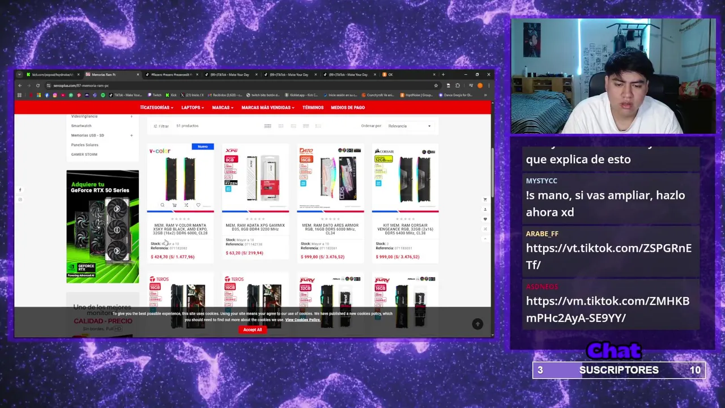Open a new browser tab with plus
The image size is (725, 408).
coord(443,74)
